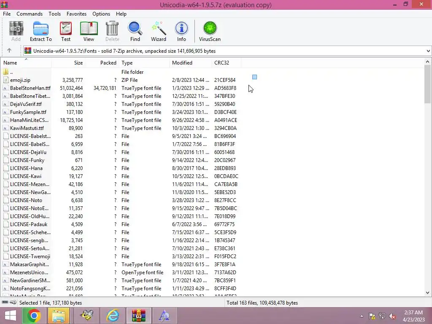Click the BabelStoneHan.ttf font icon
The image size is (432, 324).
6,88
